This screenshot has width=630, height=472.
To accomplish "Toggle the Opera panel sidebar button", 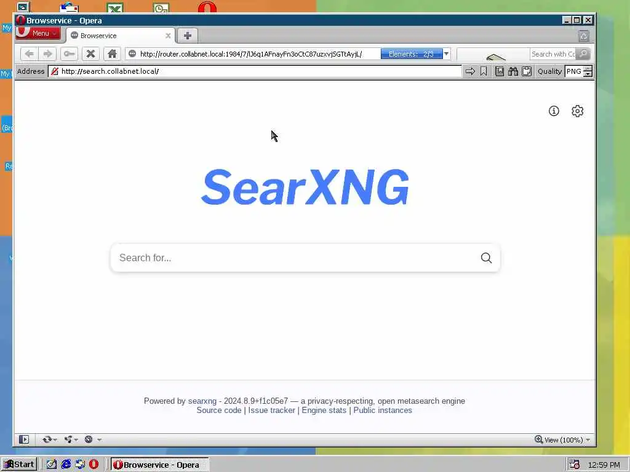I will (24, 439).
